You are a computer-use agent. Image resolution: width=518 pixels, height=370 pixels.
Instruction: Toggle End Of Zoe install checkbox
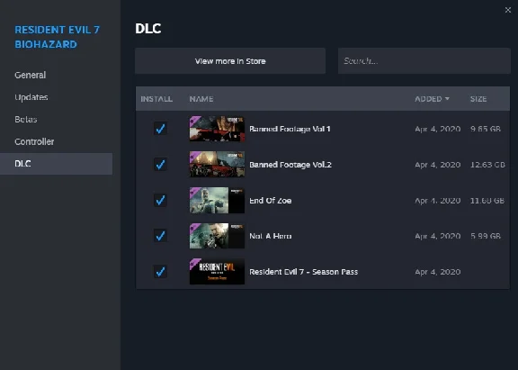point(160,200)
